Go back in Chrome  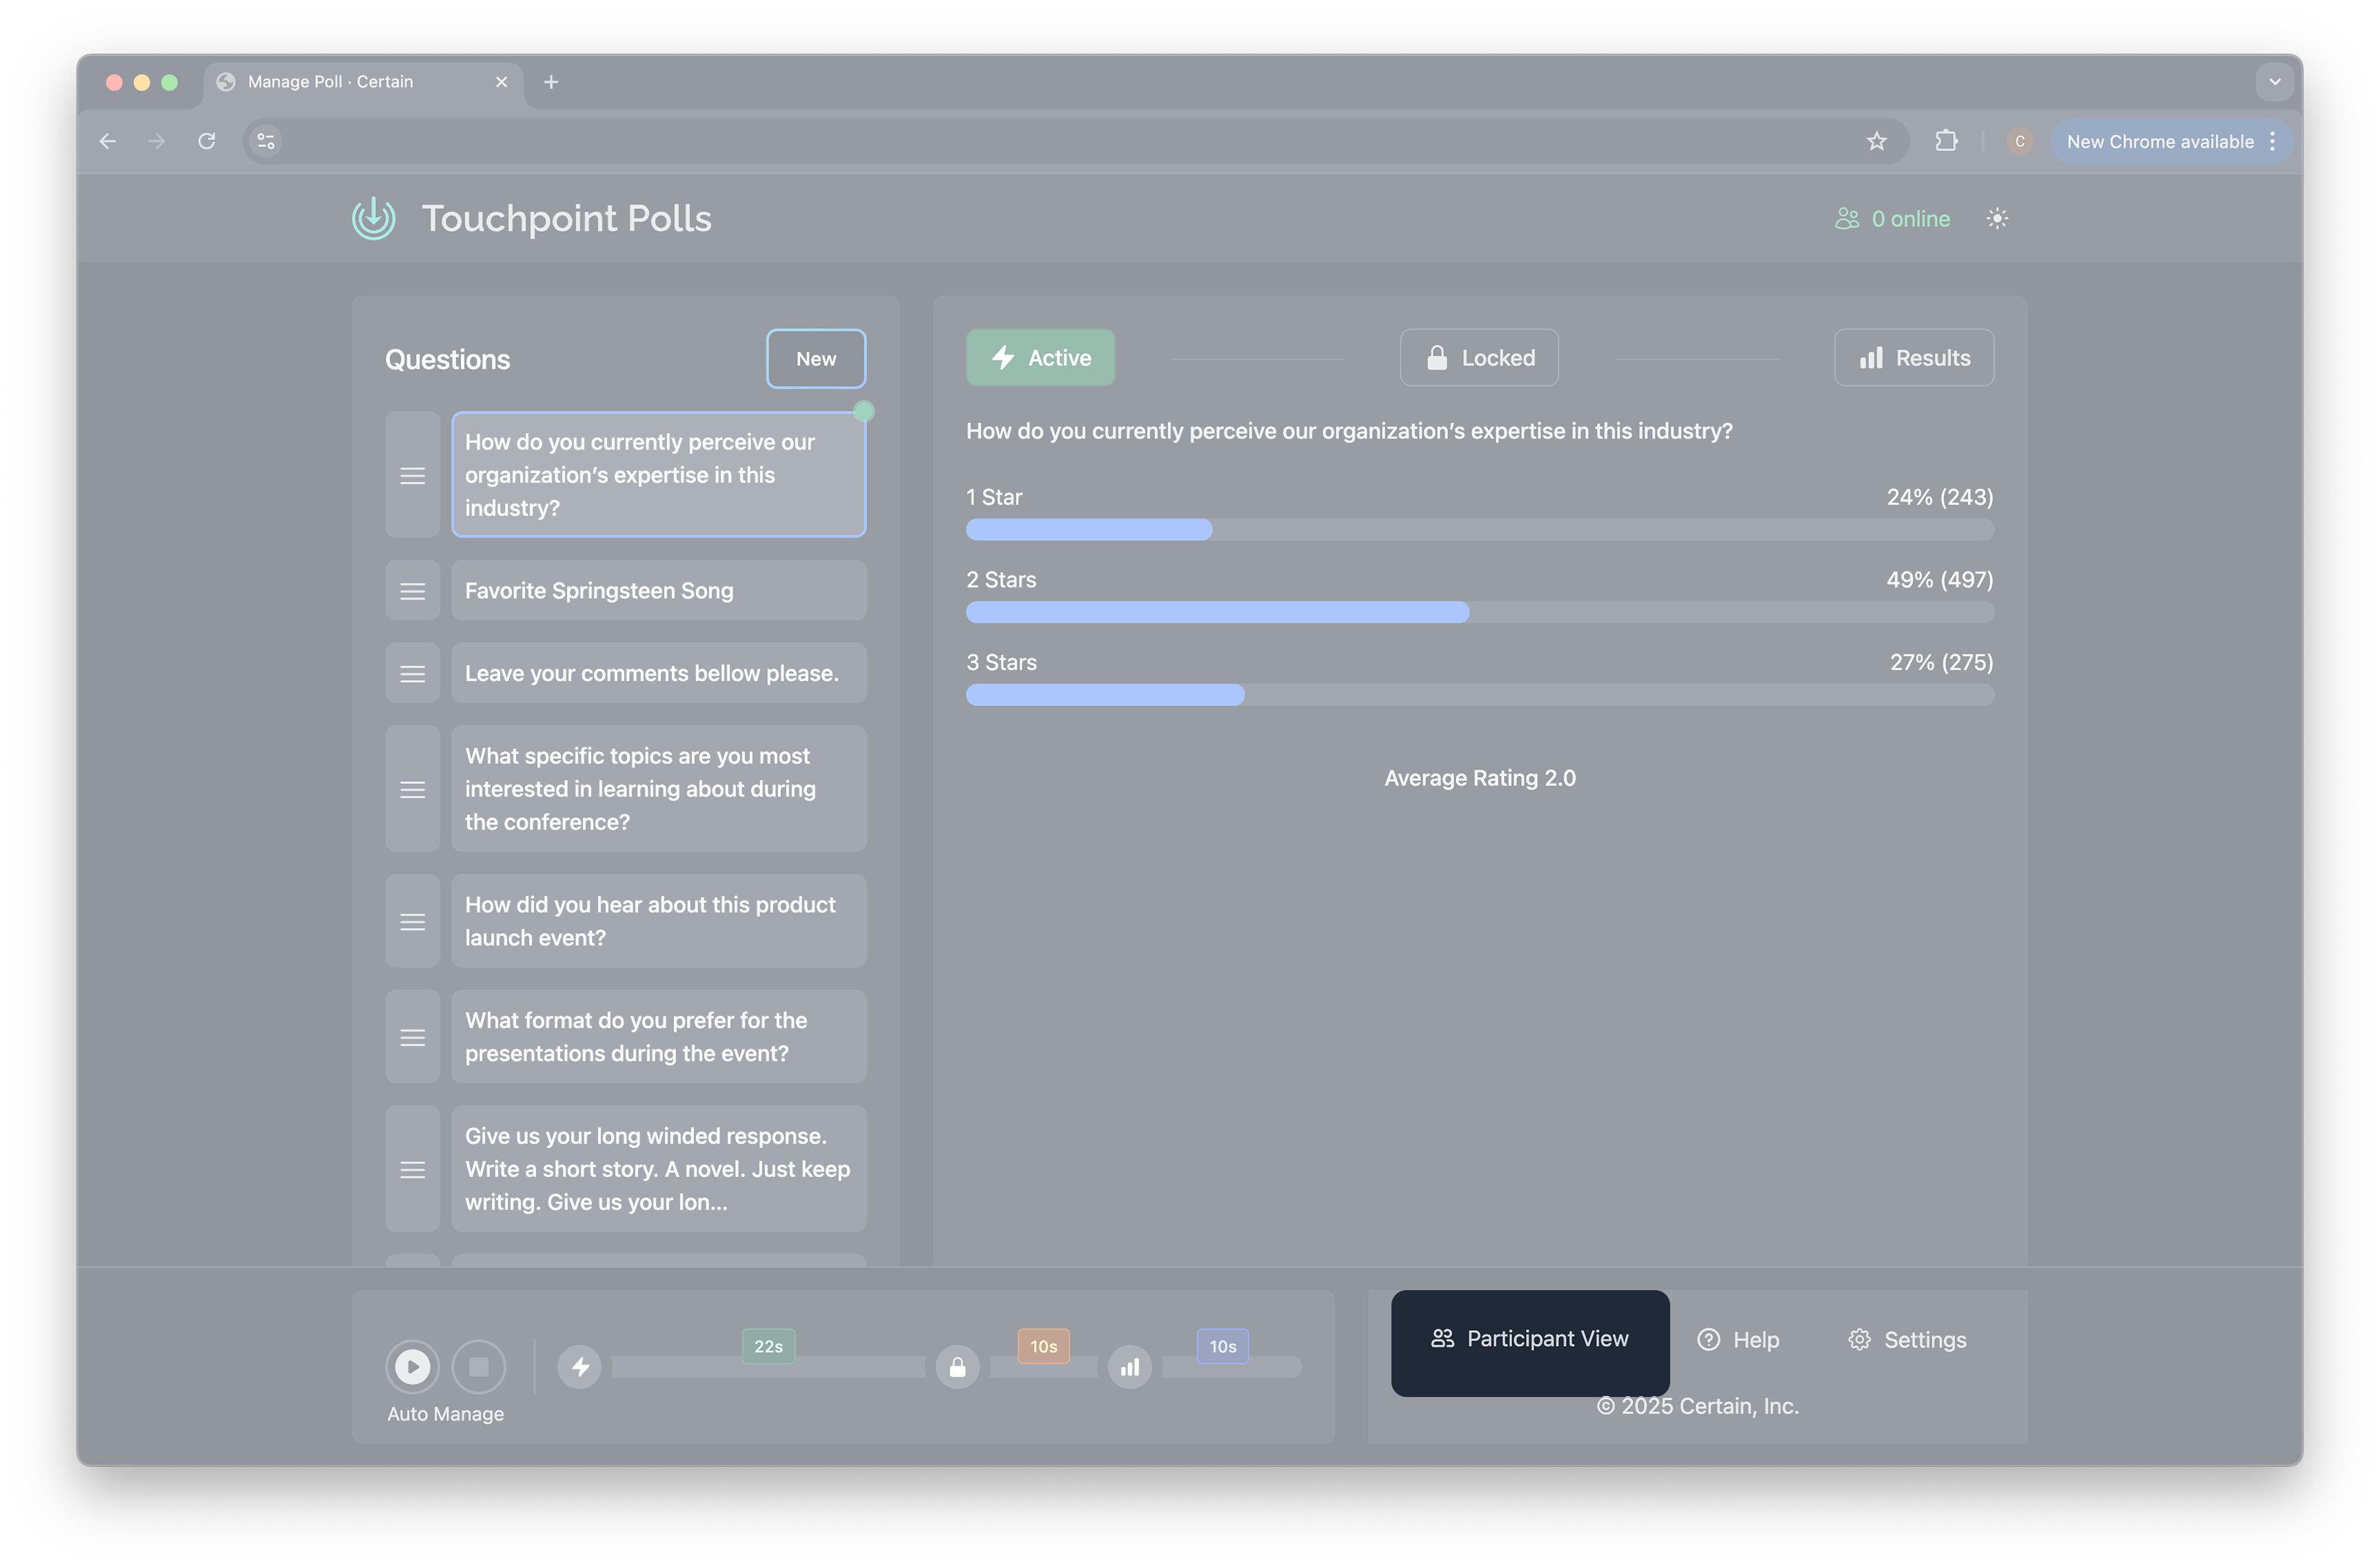click(x=108, y=141)
